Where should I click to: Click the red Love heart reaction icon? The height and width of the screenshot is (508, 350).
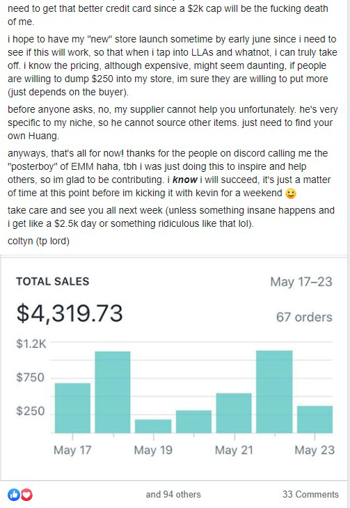click(26, 494)
